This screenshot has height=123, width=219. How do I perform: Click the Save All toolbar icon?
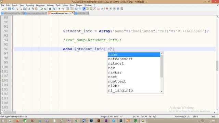pos(13,9)
